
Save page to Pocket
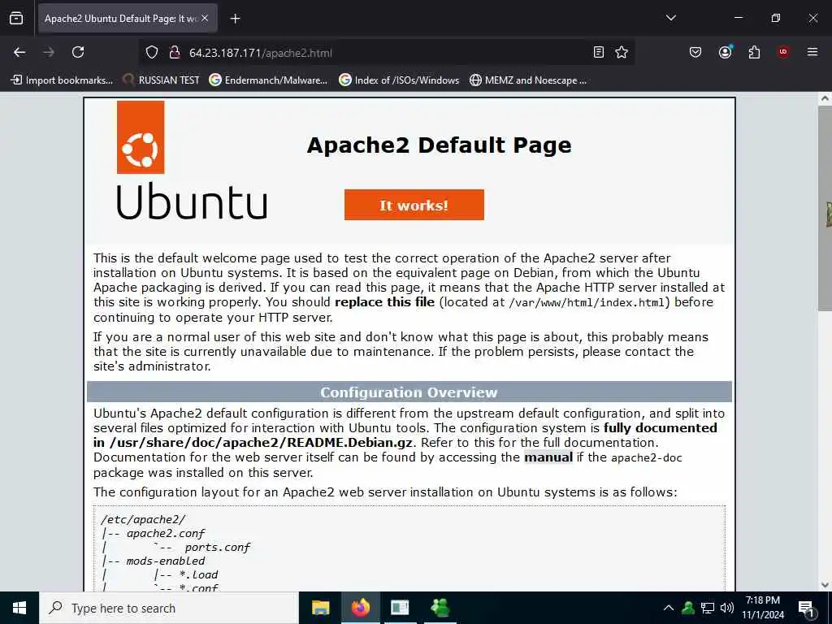click(x=695, y=52)
